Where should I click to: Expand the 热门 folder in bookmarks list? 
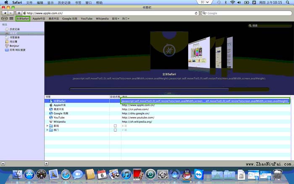pyautogui.click(x=47, y=130)
